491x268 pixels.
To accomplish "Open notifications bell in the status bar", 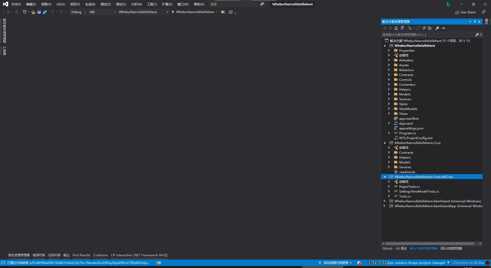I will [x=359, y=263].
